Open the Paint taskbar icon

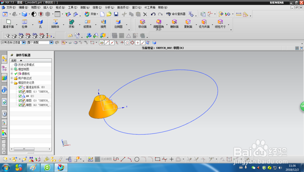click(x=33, y=167)
